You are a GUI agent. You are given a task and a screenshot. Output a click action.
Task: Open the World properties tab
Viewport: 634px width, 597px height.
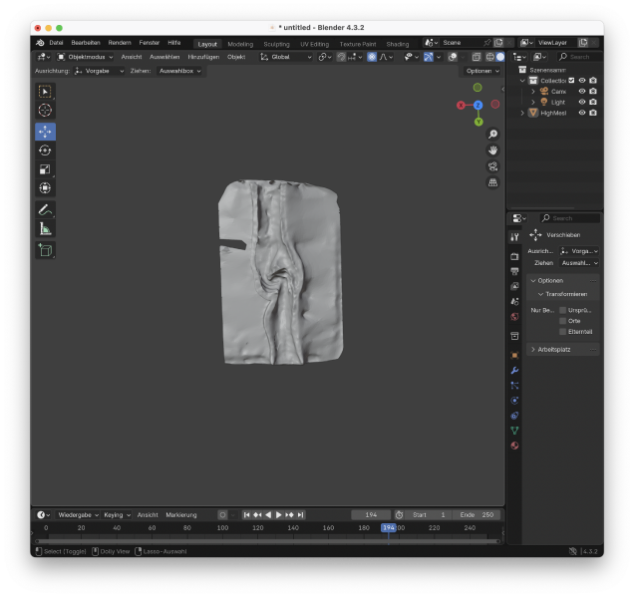click(x=514, y=317)
